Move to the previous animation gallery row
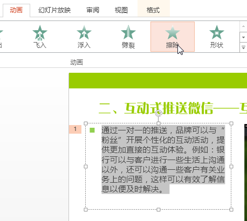The height and width of the screenshot is (221, 247). point(243,26)
